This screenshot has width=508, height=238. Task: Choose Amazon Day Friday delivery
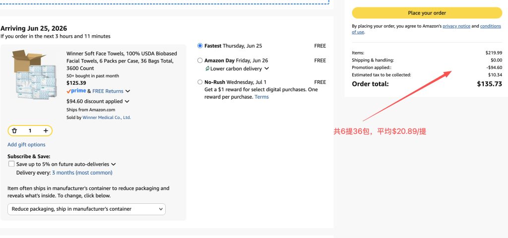[200, 60]
